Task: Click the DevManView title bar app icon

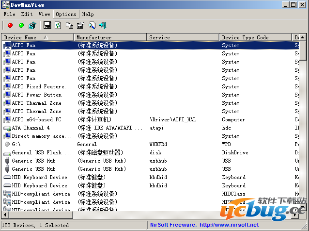Action: pos(5,5)
